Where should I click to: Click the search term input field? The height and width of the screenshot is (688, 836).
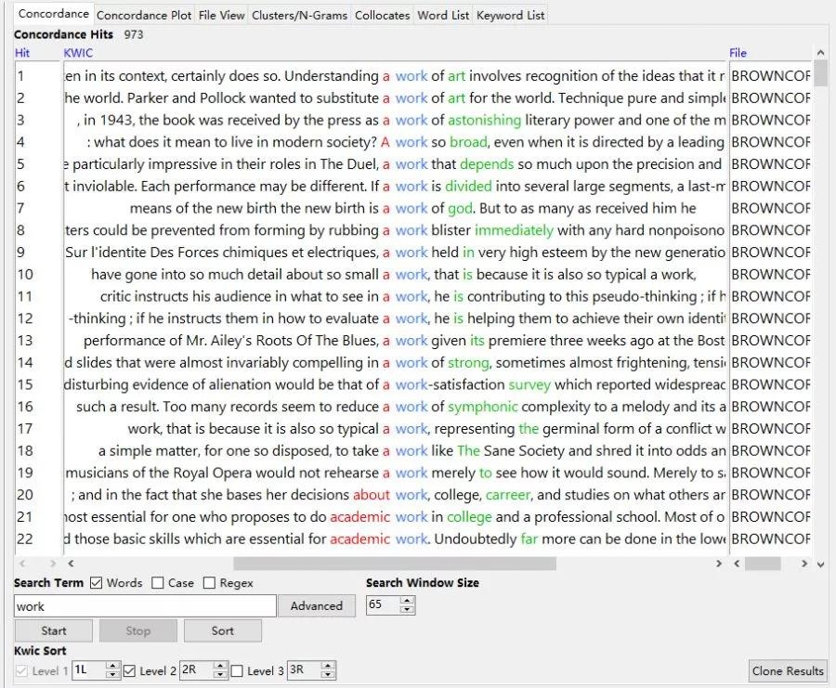pos(145,606)
